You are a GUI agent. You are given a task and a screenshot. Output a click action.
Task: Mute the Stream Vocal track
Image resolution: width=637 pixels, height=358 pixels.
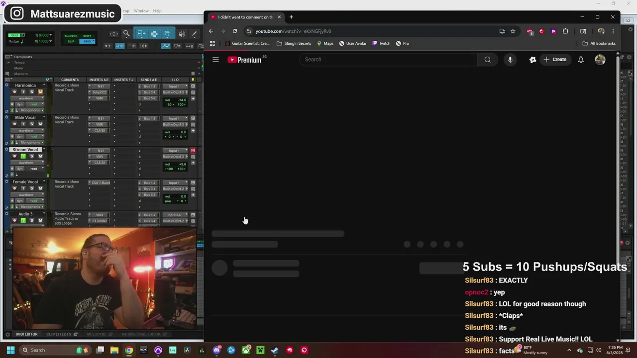[40, 156]
